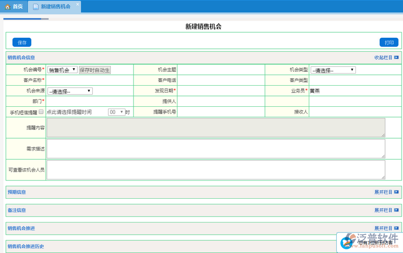Click the collapse icon beside 收起栏目
Screen dimensions: 403x253
point(396,57)
